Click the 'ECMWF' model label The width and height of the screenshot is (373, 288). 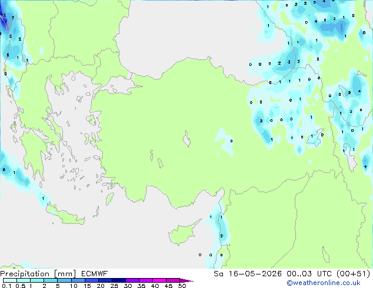(94, 274)
